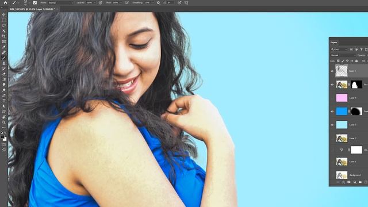Lock all padlock icon in Layers panel
This screenshot has width=368, height=207.
[356, 61]
